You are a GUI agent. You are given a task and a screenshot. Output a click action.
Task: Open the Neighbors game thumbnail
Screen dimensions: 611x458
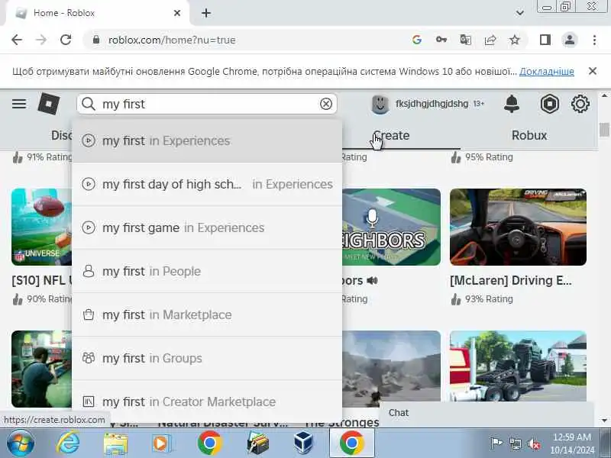[391, 227]
